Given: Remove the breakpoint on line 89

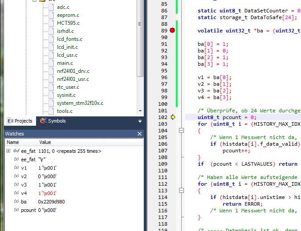Looking at the screenshot, I should pos(172,30).
